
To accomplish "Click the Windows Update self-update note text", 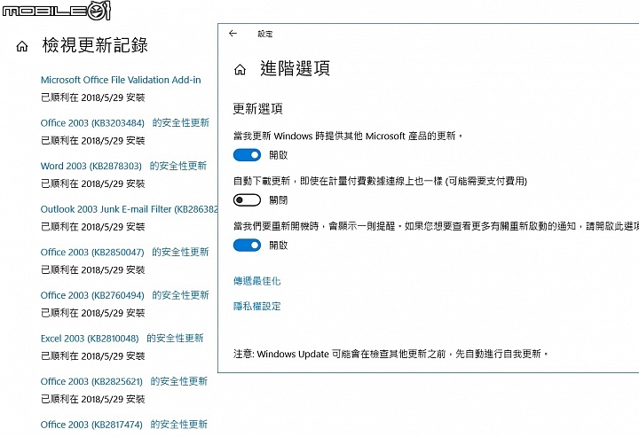I will point(391,354).
